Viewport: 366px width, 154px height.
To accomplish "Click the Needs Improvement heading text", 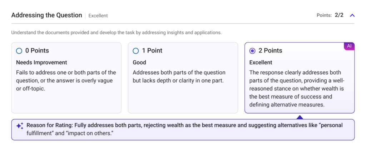I will 41,63.
